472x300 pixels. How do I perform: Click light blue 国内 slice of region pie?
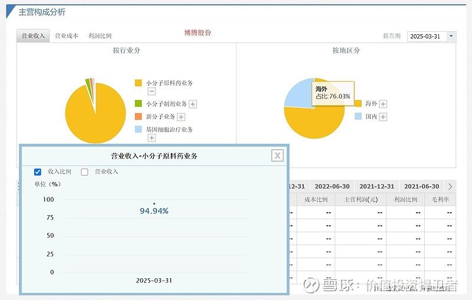pyautogui.click(x=298, y=93)
